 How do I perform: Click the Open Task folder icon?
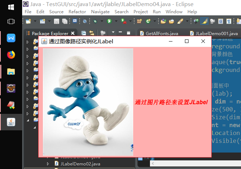click(171, 21)
